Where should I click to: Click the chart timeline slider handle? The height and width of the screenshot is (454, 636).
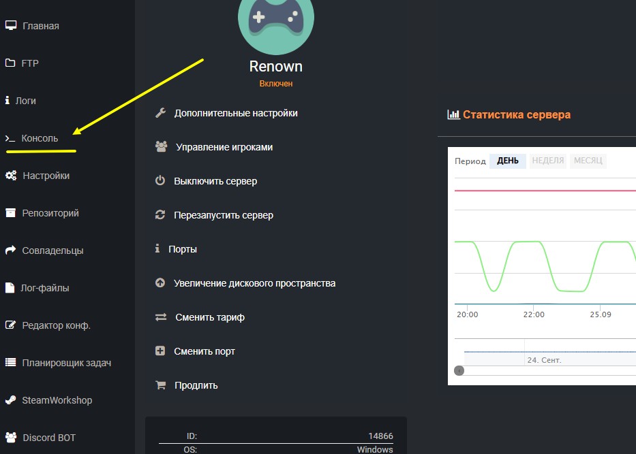[x=459, y=370]
